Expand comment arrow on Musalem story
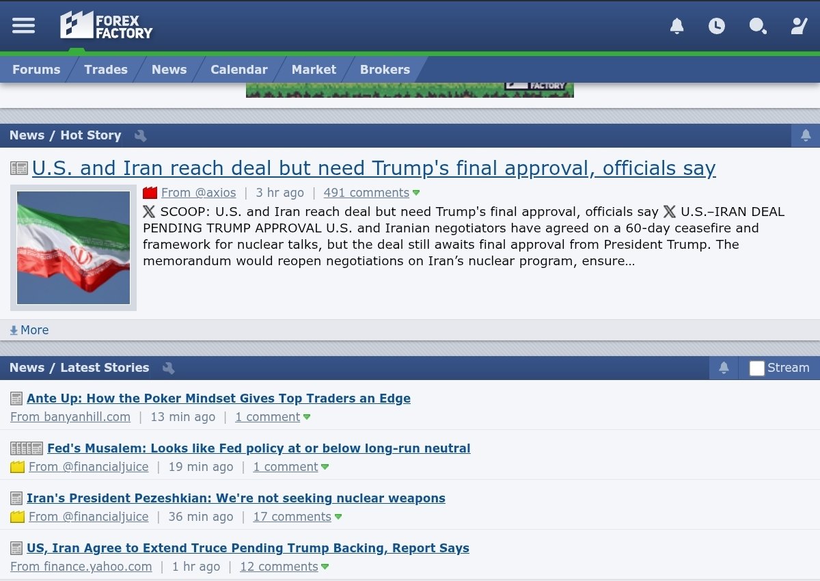Viewport: 820px width, 581px height. pos(325,467)
